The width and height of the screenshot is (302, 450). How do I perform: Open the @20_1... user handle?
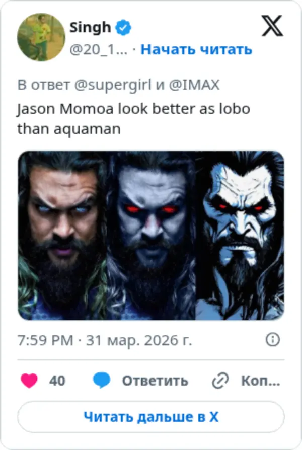(x=98, y=49)
